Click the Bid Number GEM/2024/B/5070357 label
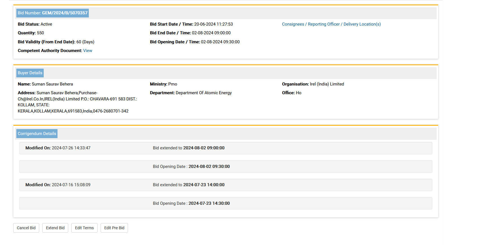Image resolution: width=484 pixels, height=245 pixels. (x=52, y=13)
